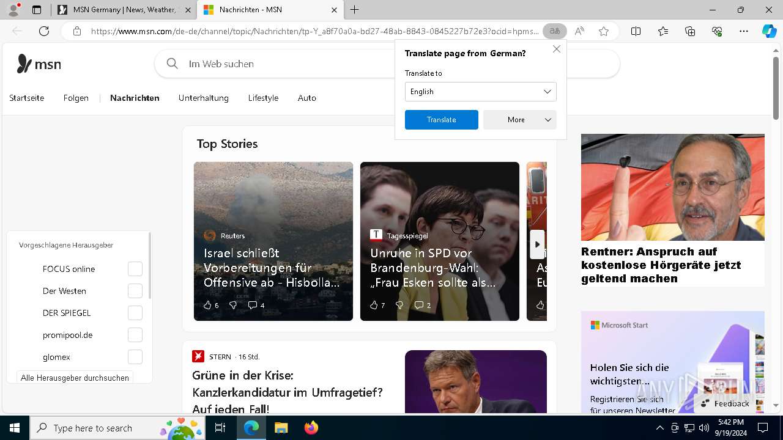Open split screen icon
The width and height of the screenshot is (783, 440).
[x=636, y=31]
